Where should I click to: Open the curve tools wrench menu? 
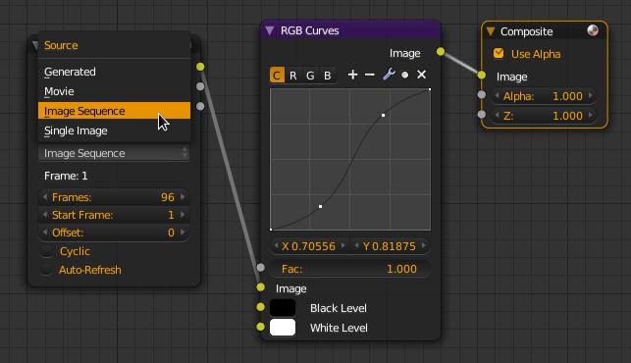tap(389, 75)
